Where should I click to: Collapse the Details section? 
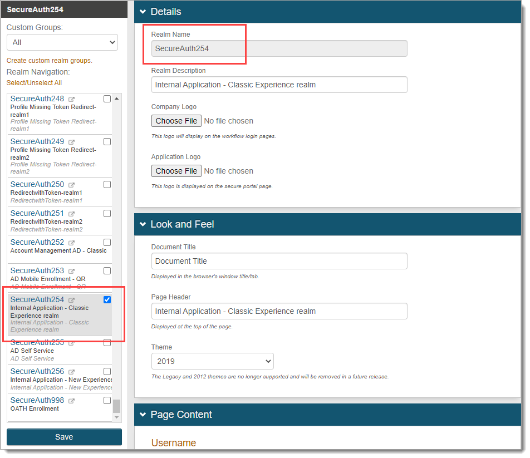click(144, 11)
